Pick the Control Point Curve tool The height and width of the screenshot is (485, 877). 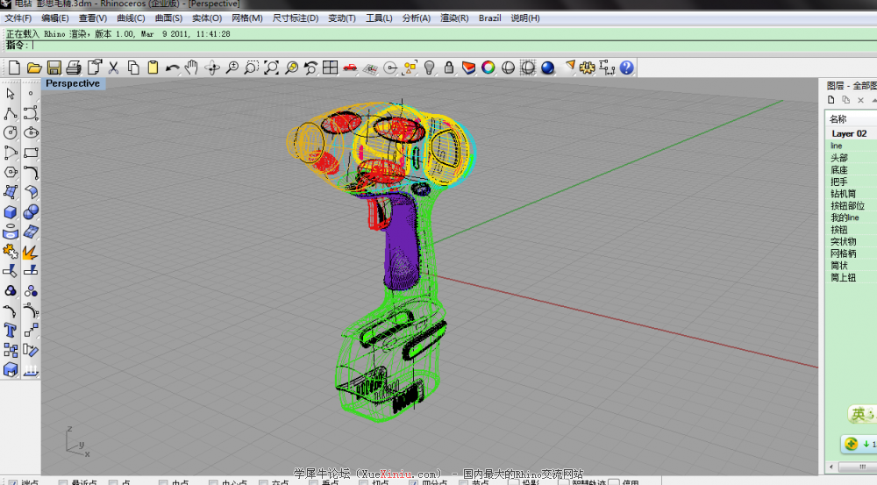31,113
